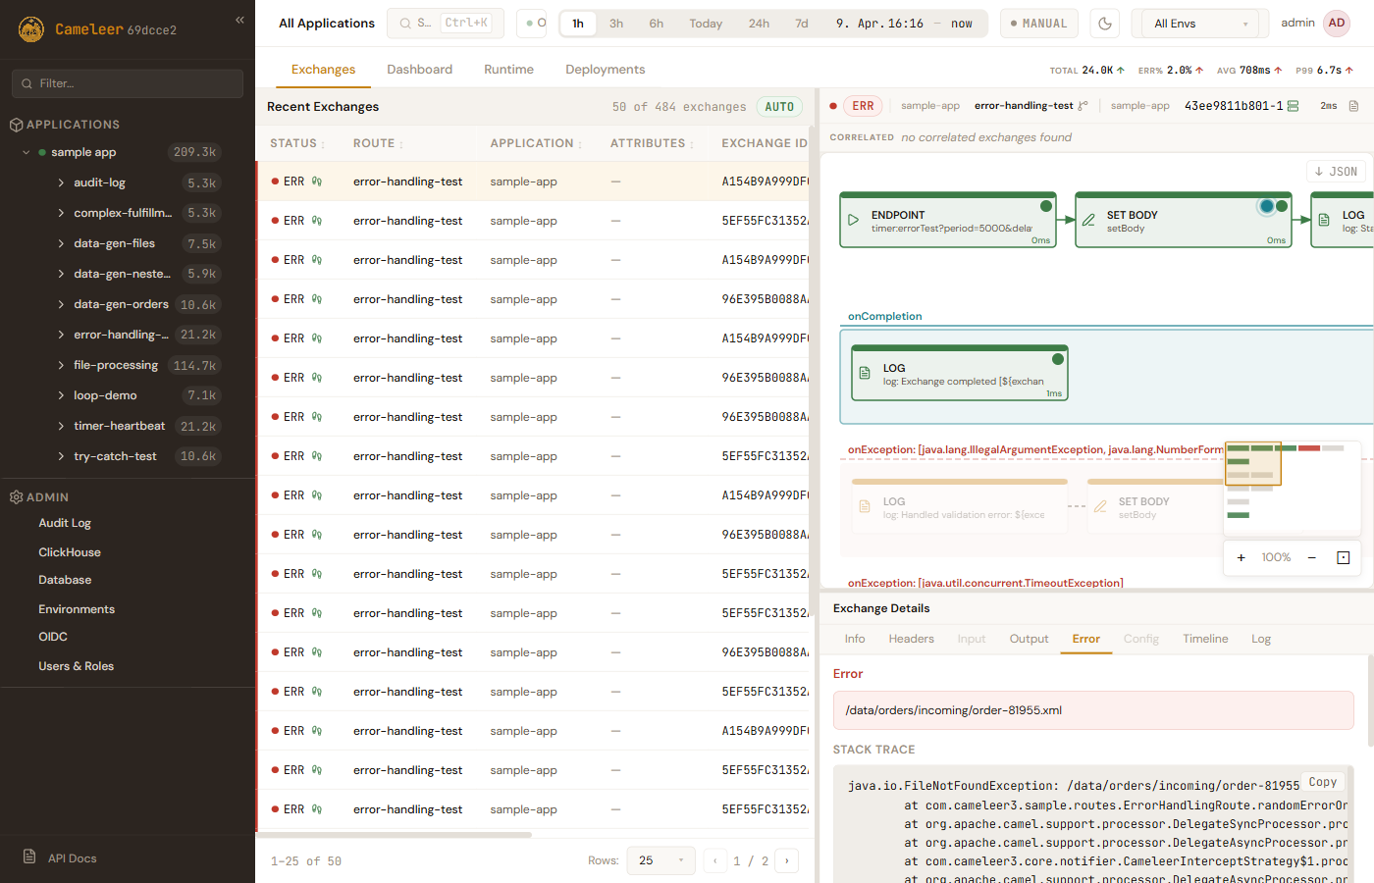The height and width of the screenshot is (883, 1374).
Task: Copy the stack trace with the Copy button
Action: (x=1322, y=782)
